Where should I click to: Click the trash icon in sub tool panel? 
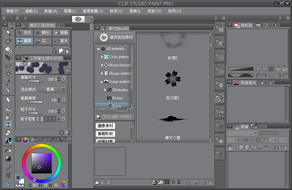[x=67, y=51]
